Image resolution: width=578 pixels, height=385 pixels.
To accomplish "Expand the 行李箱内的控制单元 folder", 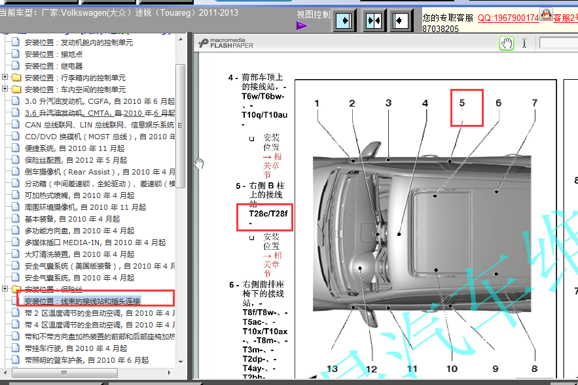I will [5, 77].
